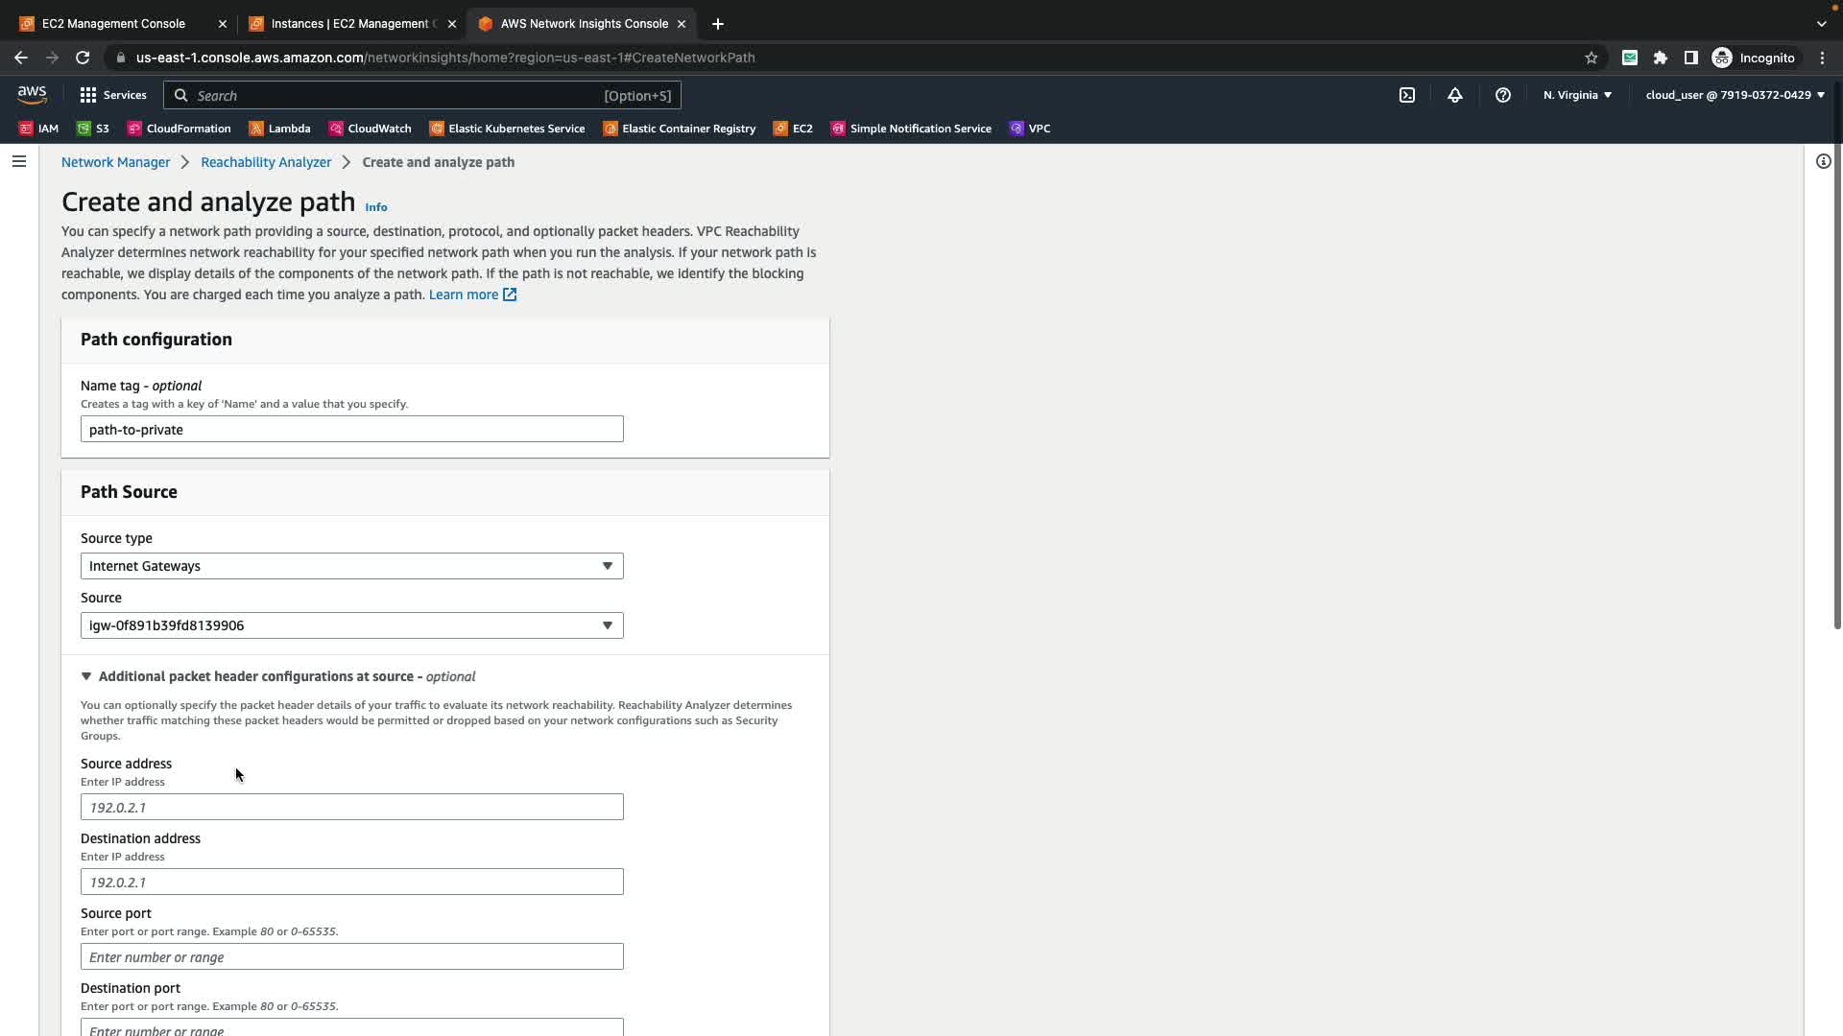
Task: Bookmark page with the star icon
Action: pos(1591,58)
